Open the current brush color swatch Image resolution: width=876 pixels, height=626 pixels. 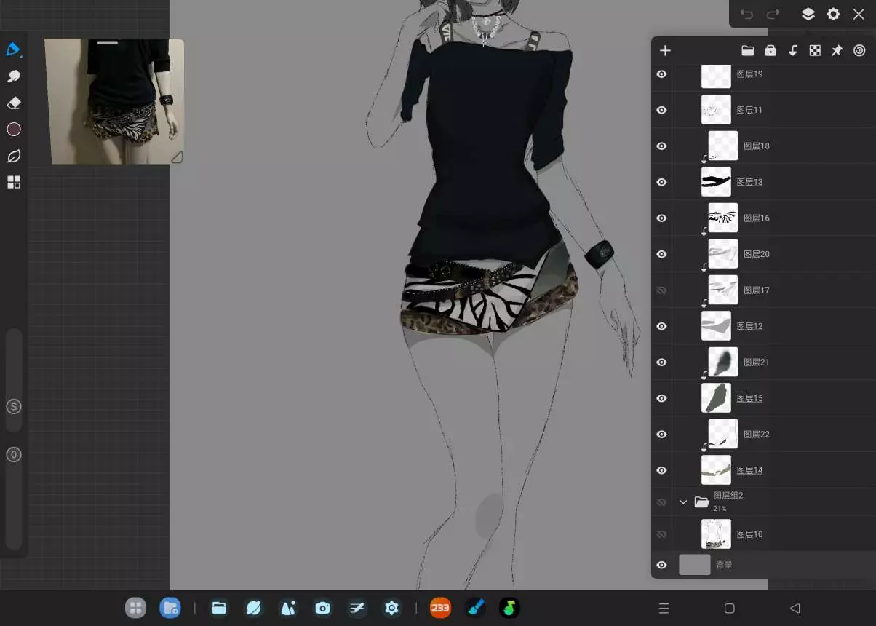[13, 130]
